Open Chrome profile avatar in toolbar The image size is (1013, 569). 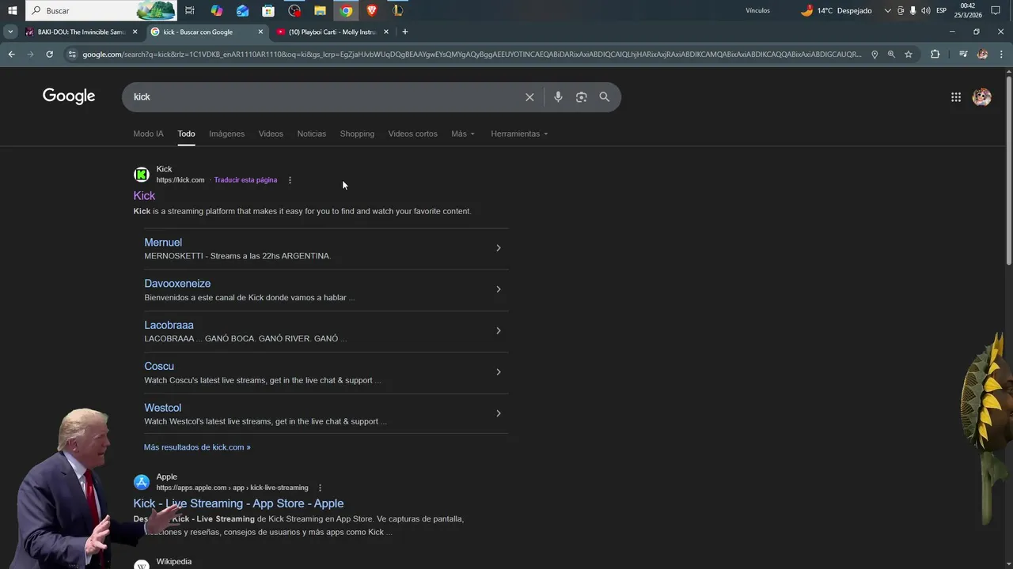click(x=982, y=55)
